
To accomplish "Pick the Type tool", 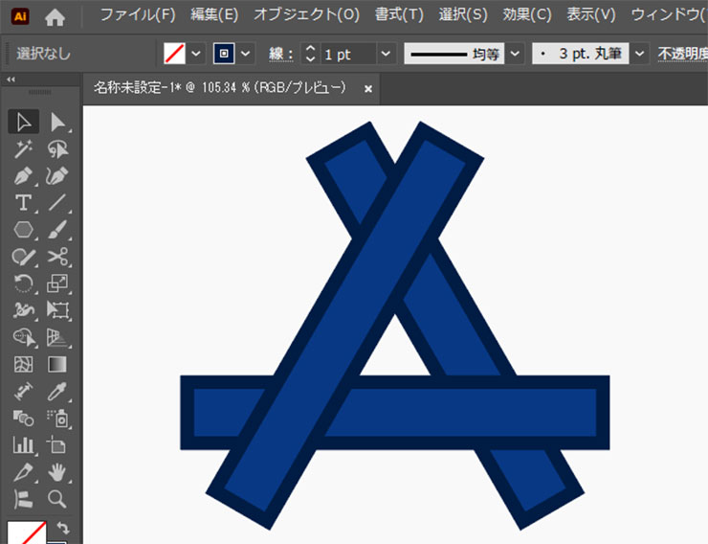I will (x=24, y=202).
